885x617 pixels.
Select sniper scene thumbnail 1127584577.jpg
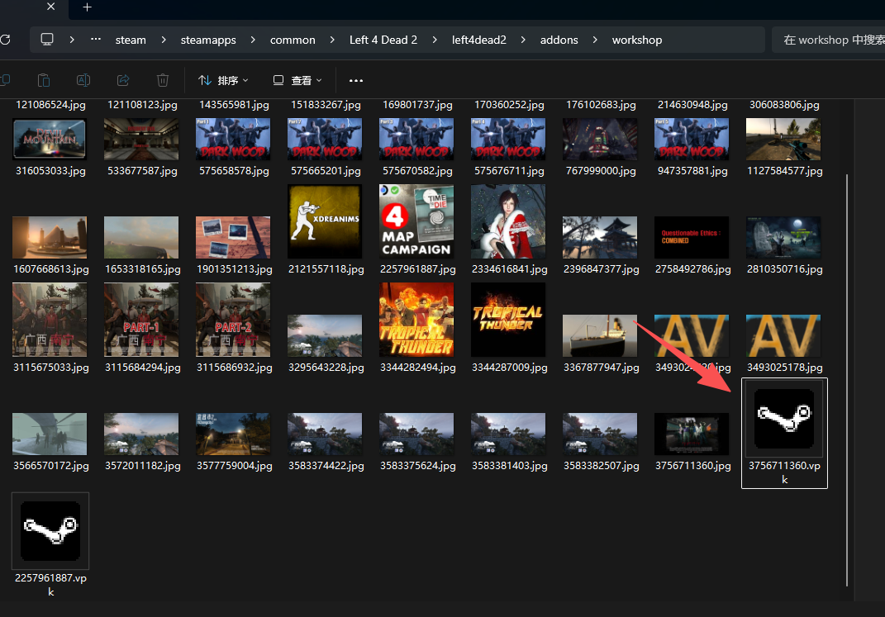click(x=783, y=139)
